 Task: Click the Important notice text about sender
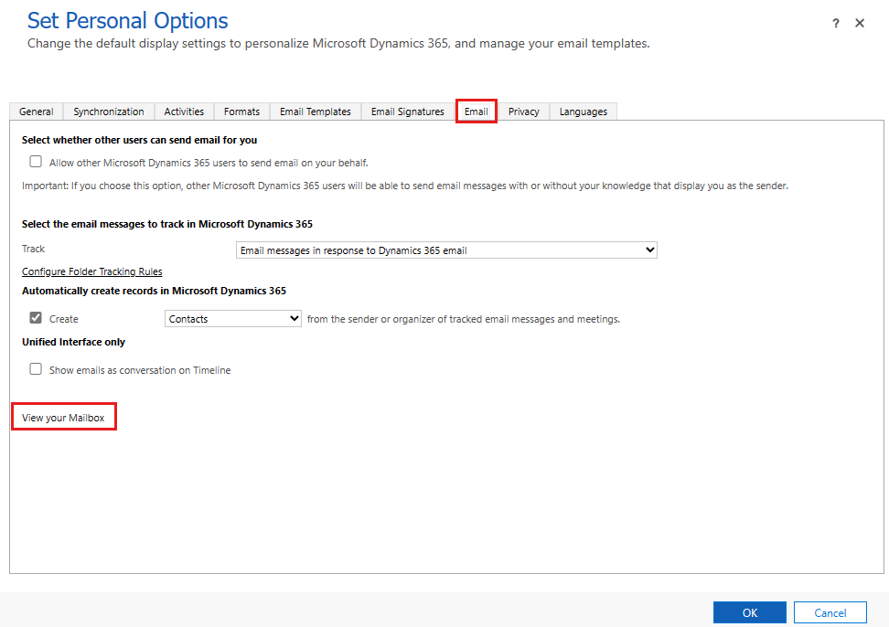tap(405, 186)
